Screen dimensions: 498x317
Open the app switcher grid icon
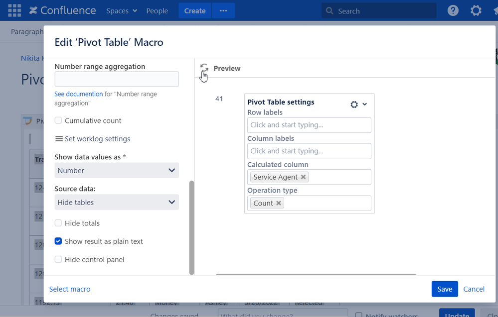click(x=14, y=10)
